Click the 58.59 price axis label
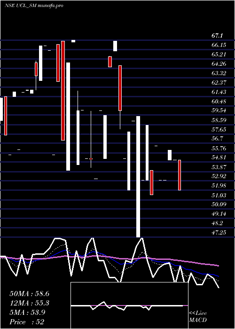The image size is (235, 329). click(x=219, y=120)
